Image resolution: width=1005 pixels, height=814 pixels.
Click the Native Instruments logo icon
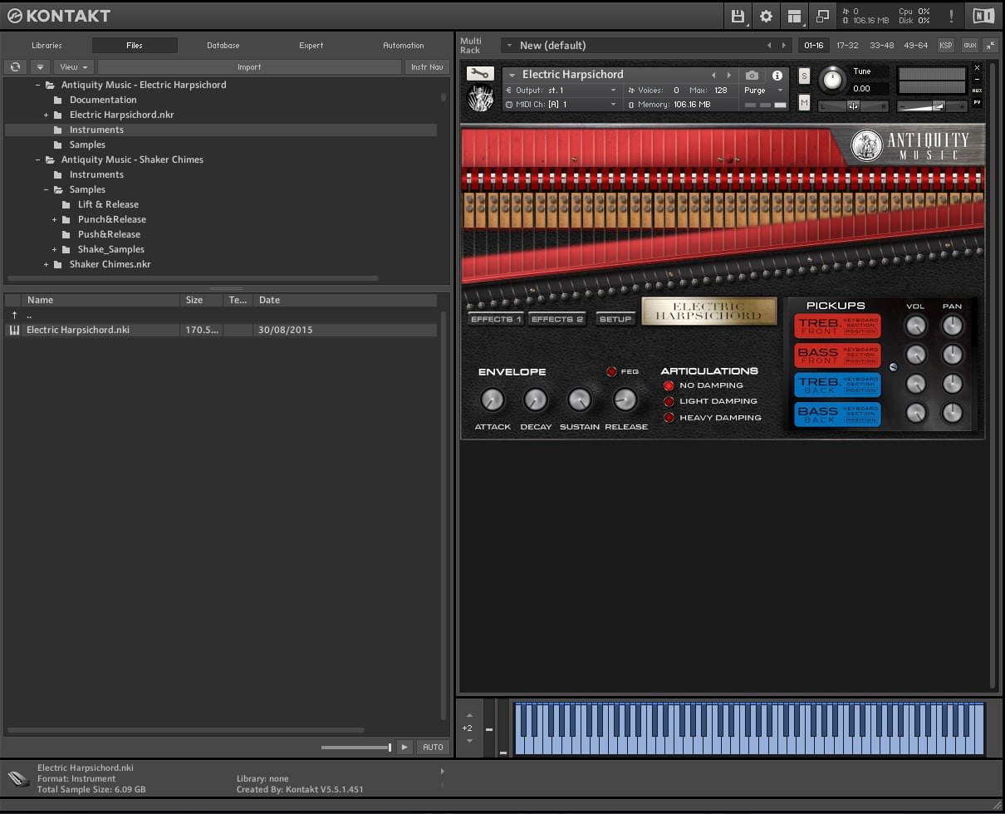click(x=983, y=16)
